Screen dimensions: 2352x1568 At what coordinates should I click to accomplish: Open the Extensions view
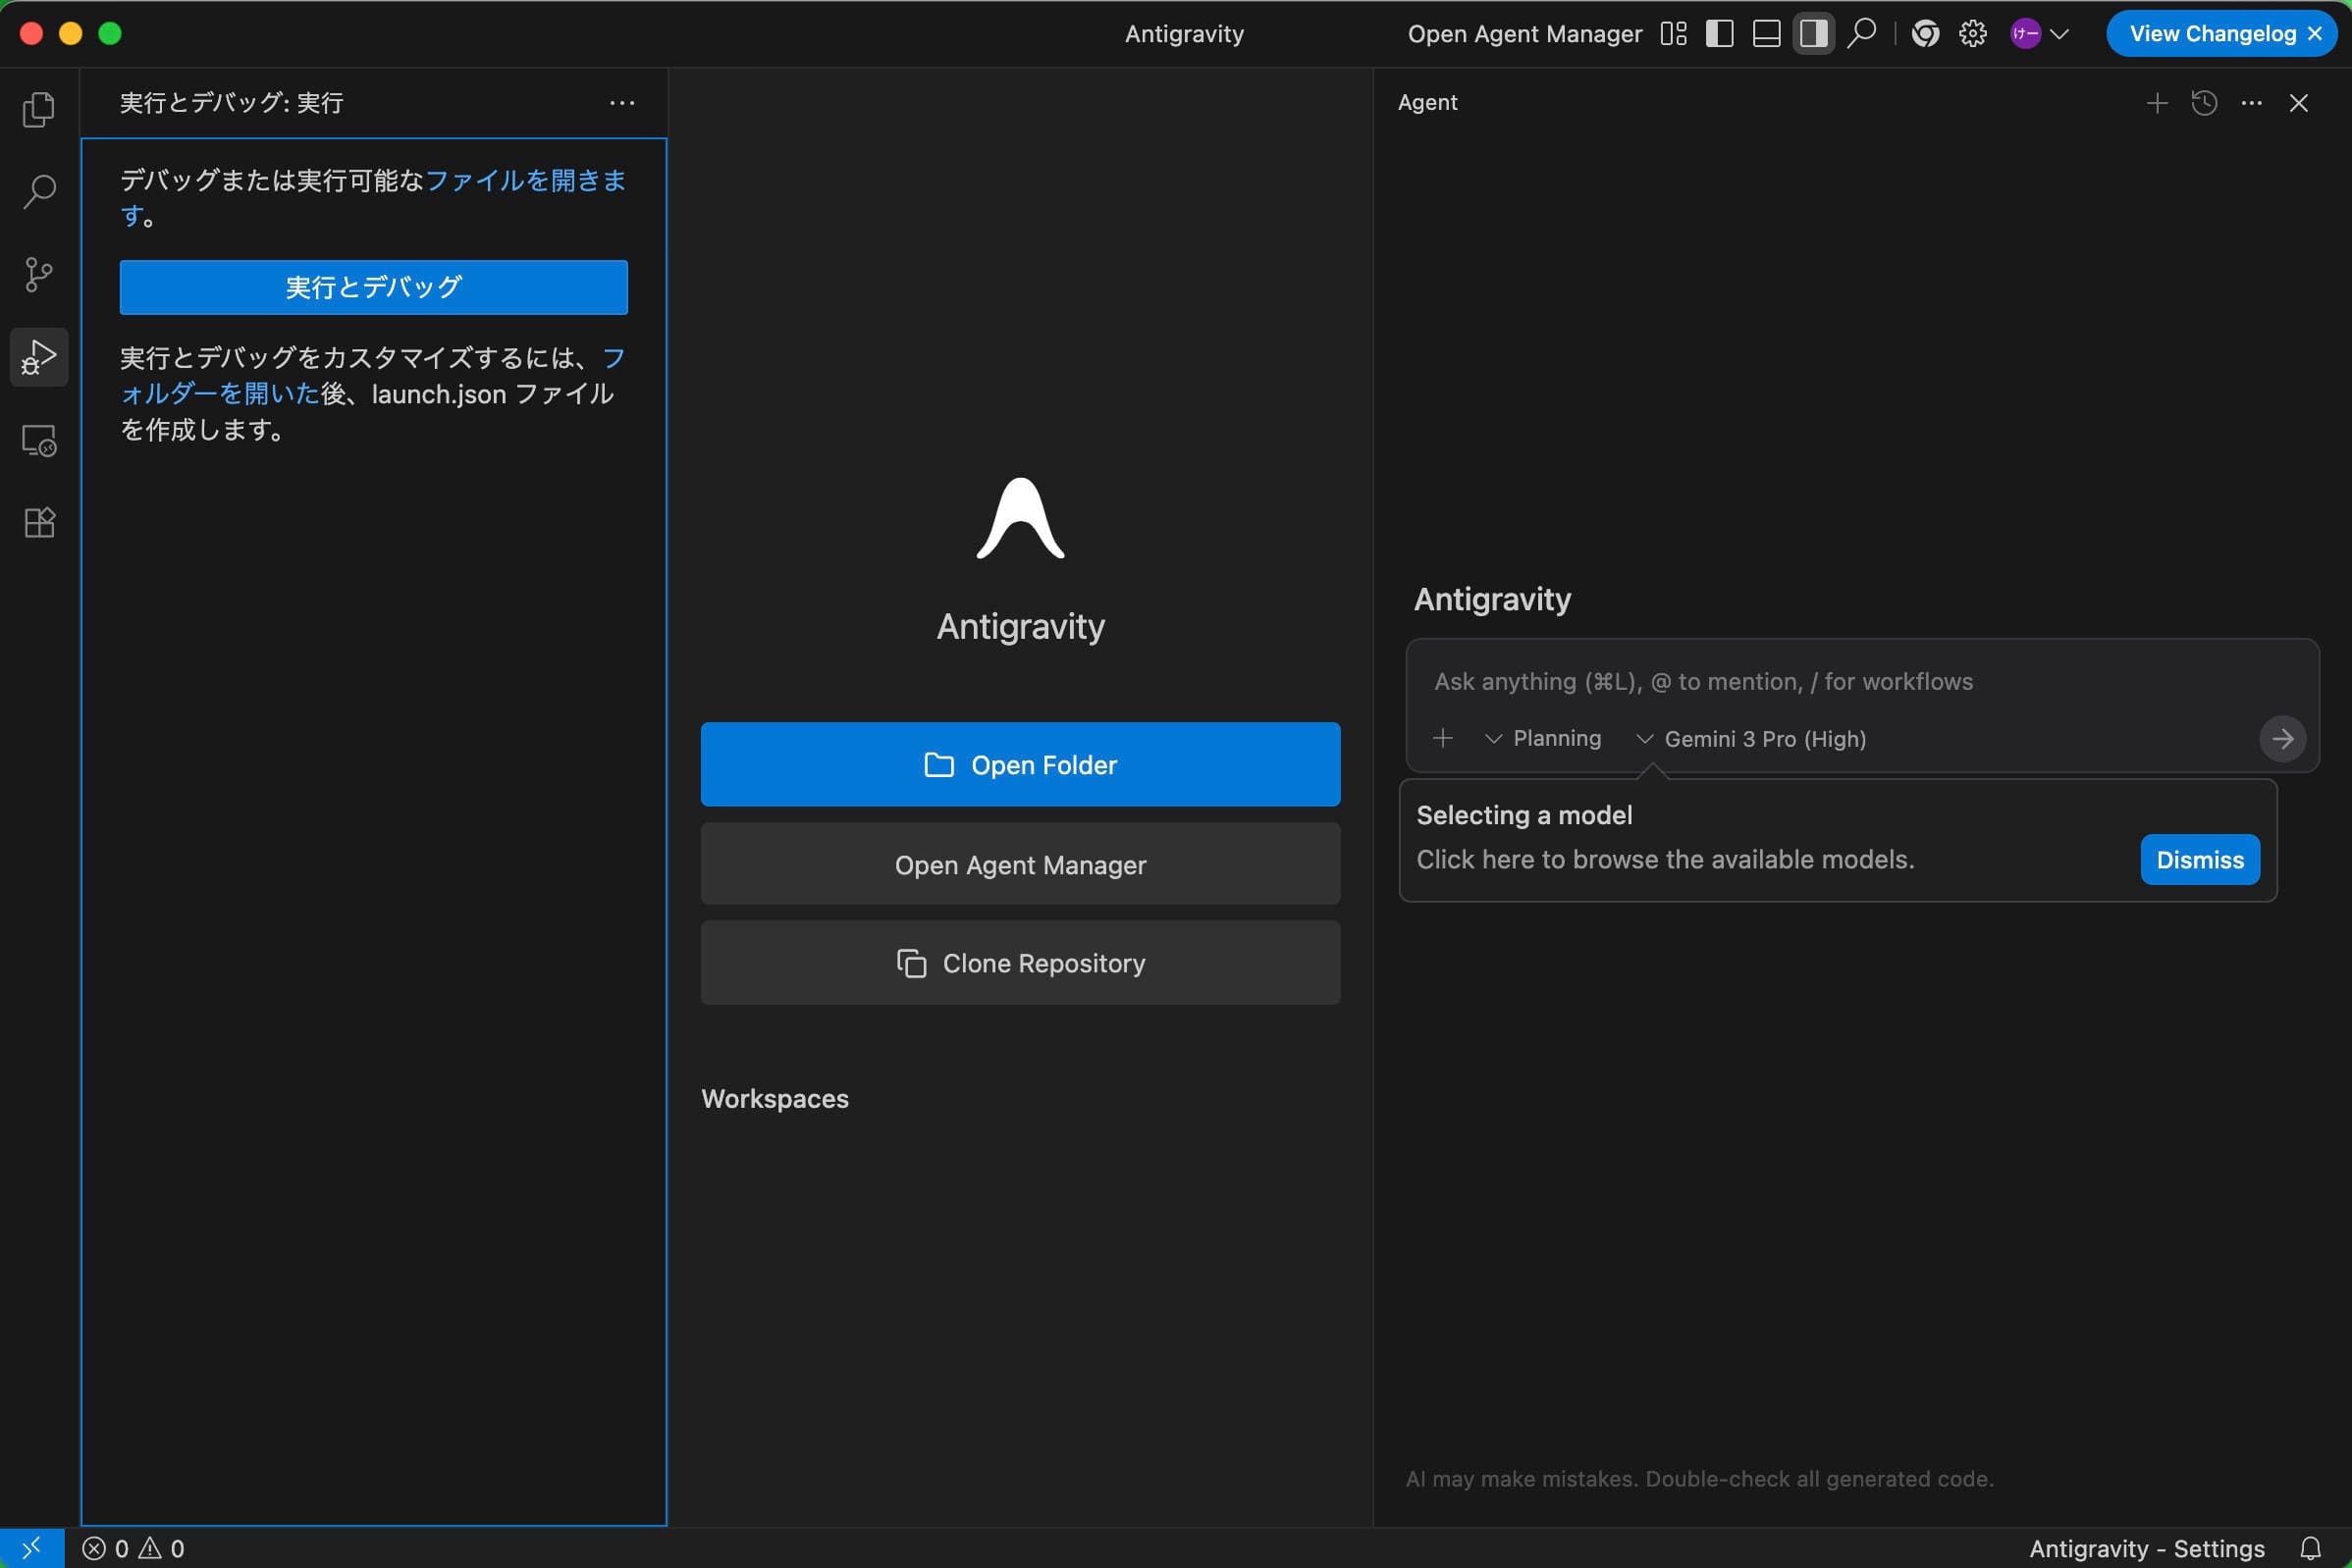39,522
